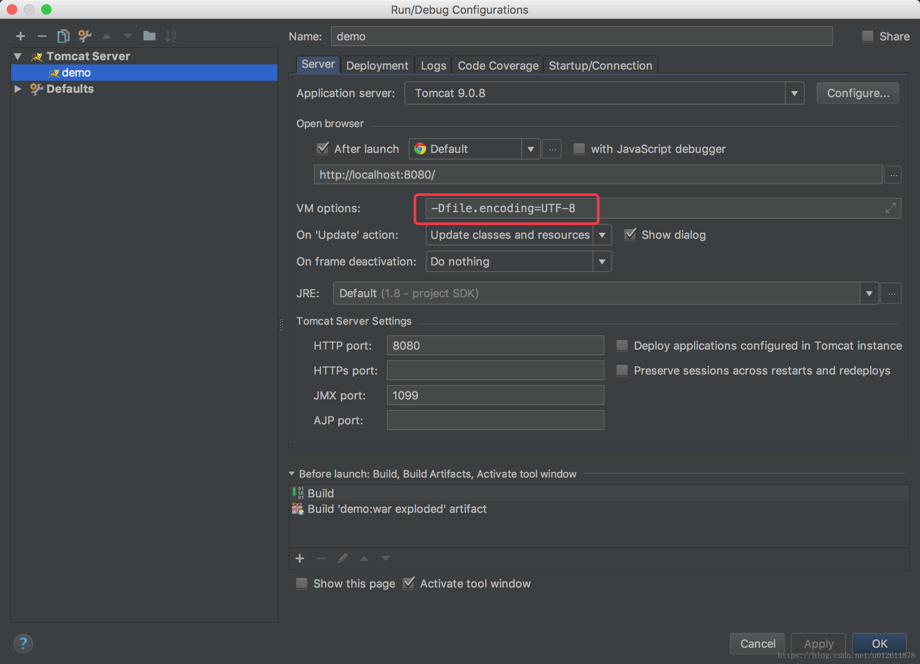
Task: Click the Configure... button
Action: (x=858, y=93)
